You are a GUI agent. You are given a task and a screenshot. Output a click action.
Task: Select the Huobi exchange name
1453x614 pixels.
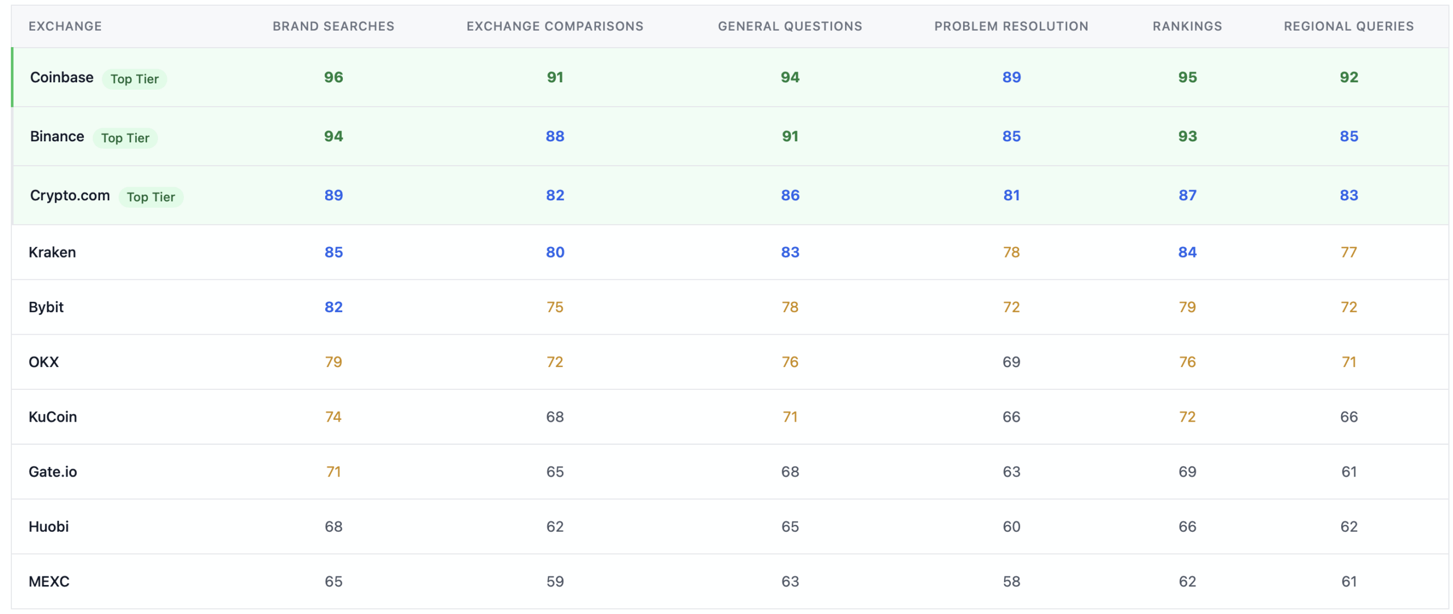pos(48,527)
